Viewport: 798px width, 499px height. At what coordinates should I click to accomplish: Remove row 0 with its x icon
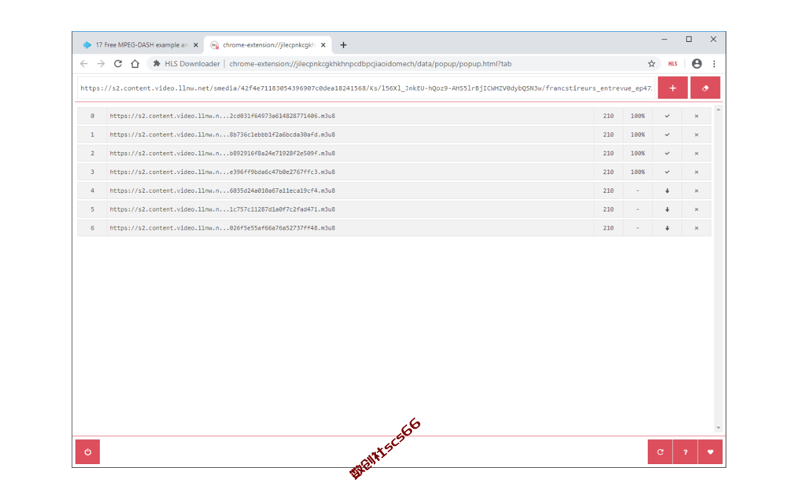pos(696,116)
